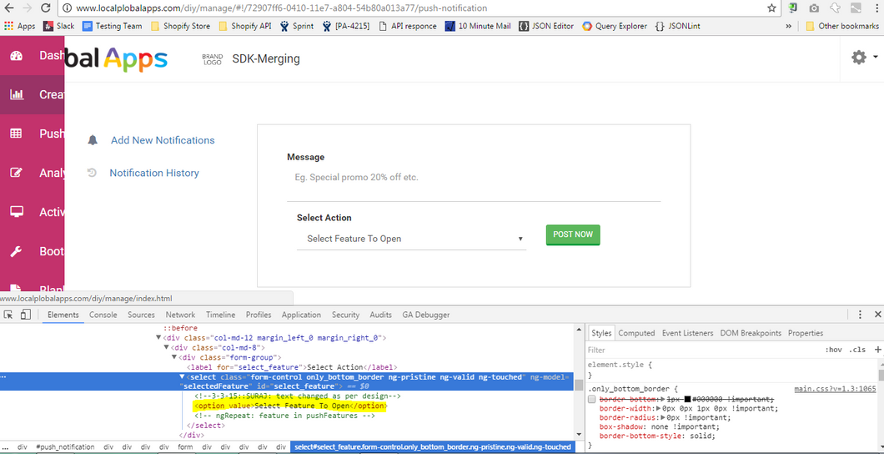
Task: Open the Select Feature To Open dropdown
Action: click(412, 239)
